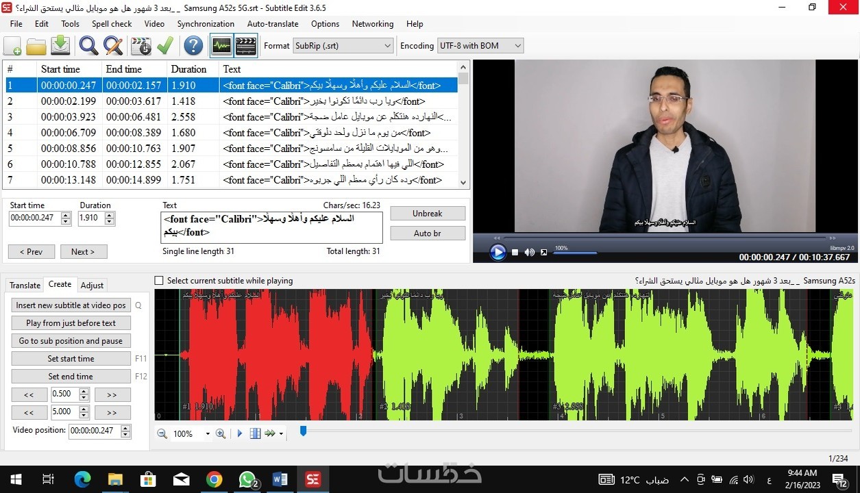Go to previous subtitle with < Prev
Image resolution: width=860 pixels, height=493 pixels.
32,252
